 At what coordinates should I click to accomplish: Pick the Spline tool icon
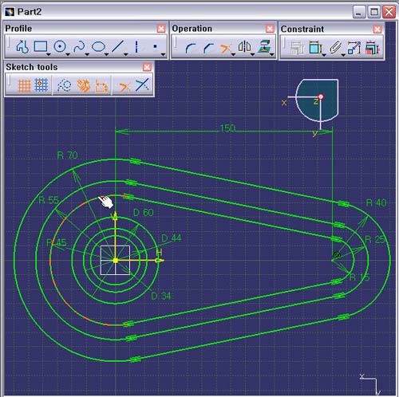tap(79, 47)
